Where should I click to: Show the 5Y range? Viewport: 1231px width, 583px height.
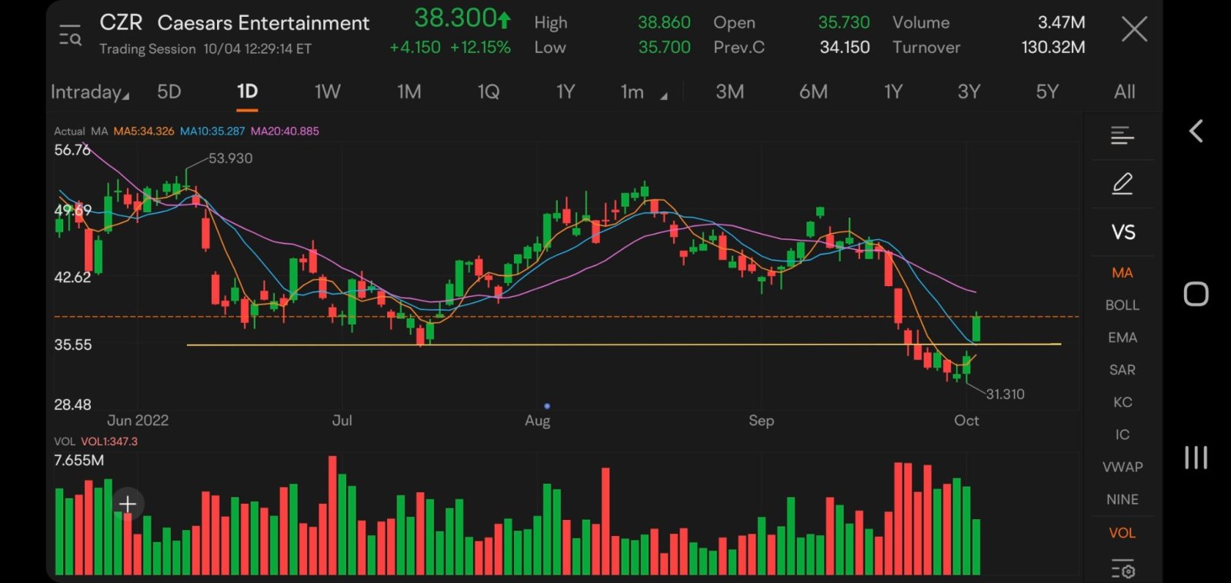pyautogui.click(x=1047, y=92)
